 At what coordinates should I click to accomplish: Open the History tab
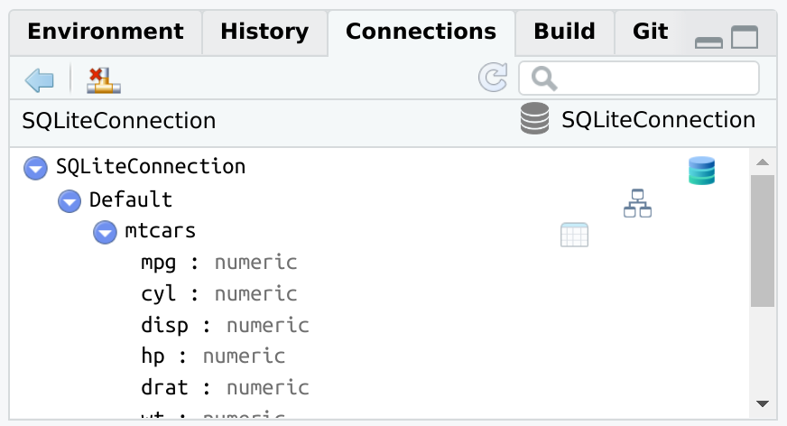(x=264, y=32)
